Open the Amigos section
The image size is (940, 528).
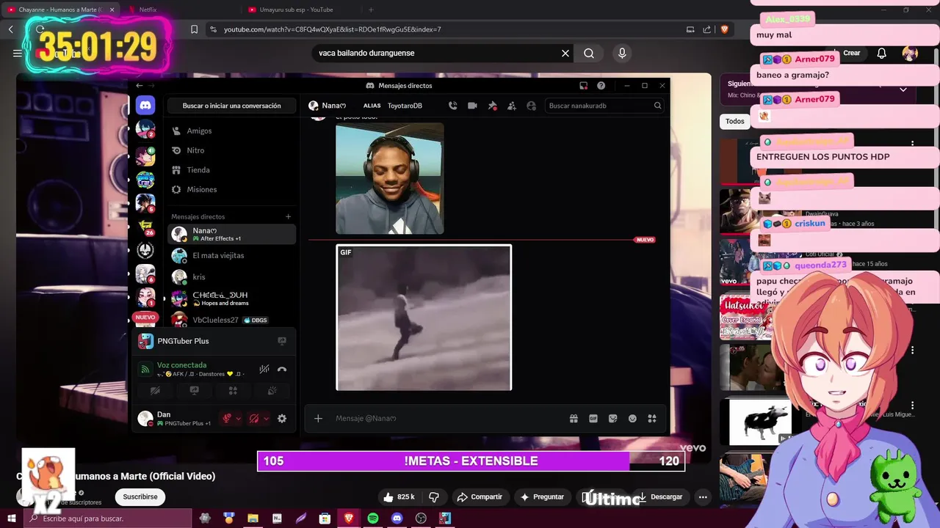coord(231,131)
